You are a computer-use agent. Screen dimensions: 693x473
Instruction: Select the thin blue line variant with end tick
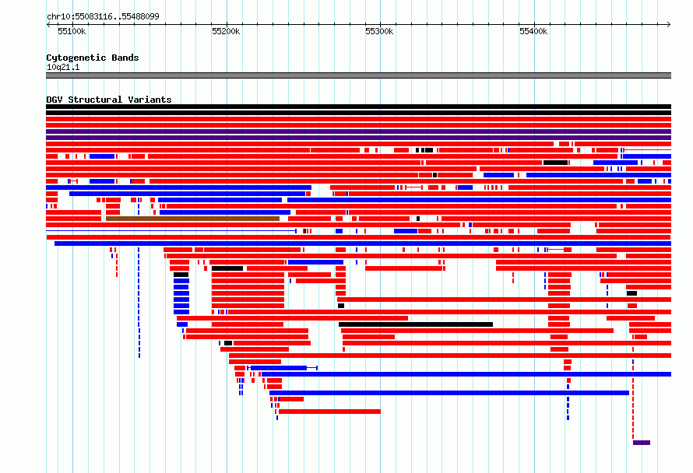click(x=171, y=231)
